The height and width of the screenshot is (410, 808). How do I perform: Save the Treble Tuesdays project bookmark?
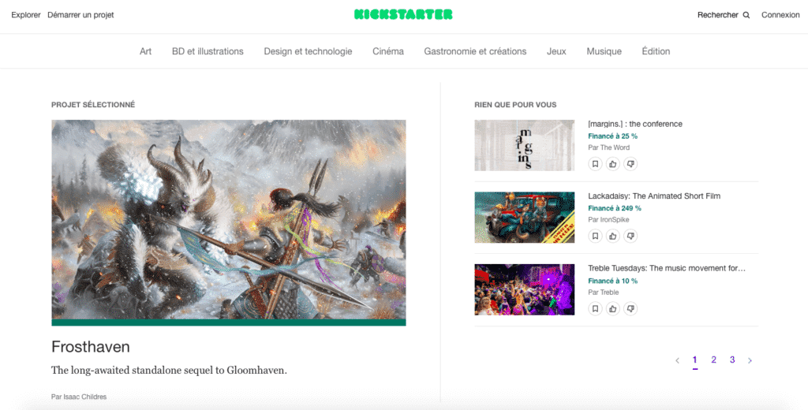595,308
